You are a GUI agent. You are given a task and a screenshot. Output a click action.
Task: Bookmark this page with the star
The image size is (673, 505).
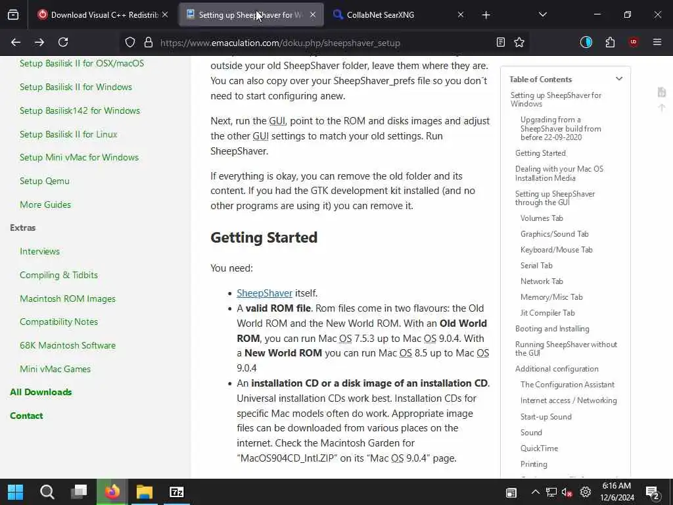click(519, 42)
